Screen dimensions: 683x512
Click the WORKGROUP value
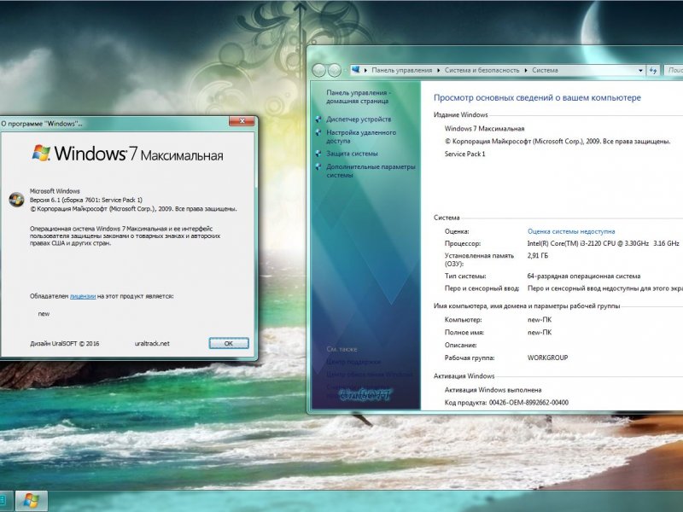(x=547, y=358)
